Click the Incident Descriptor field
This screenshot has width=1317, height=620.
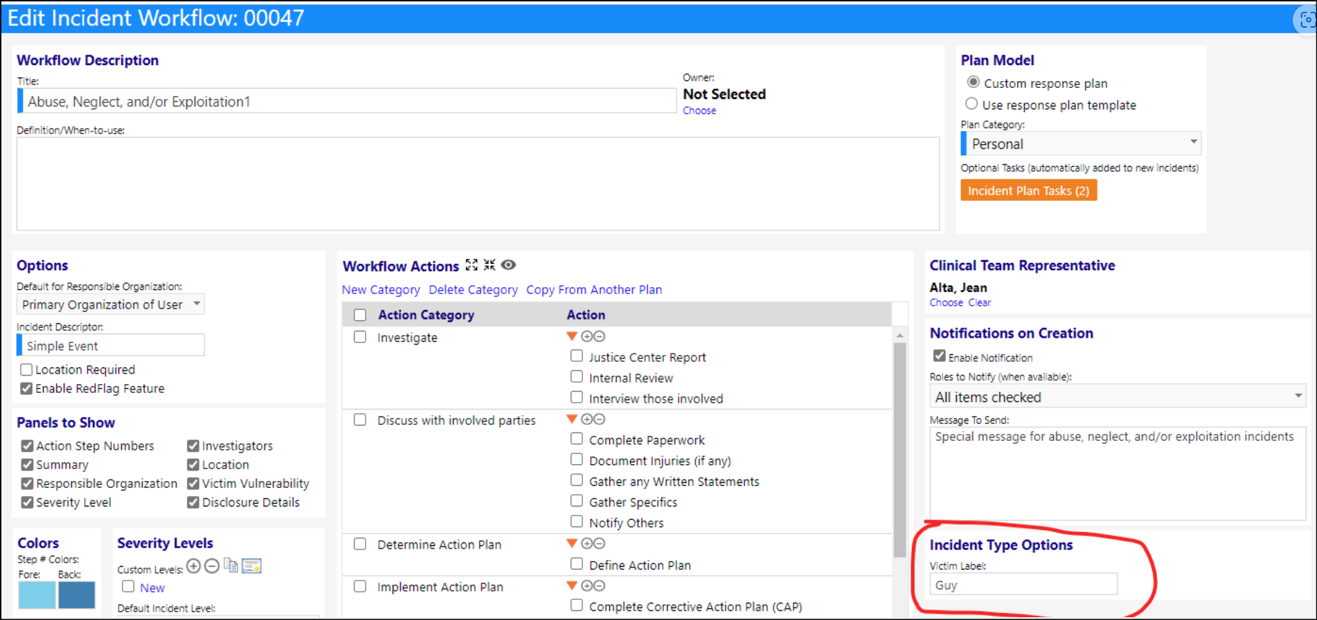[x=111, y=345]
